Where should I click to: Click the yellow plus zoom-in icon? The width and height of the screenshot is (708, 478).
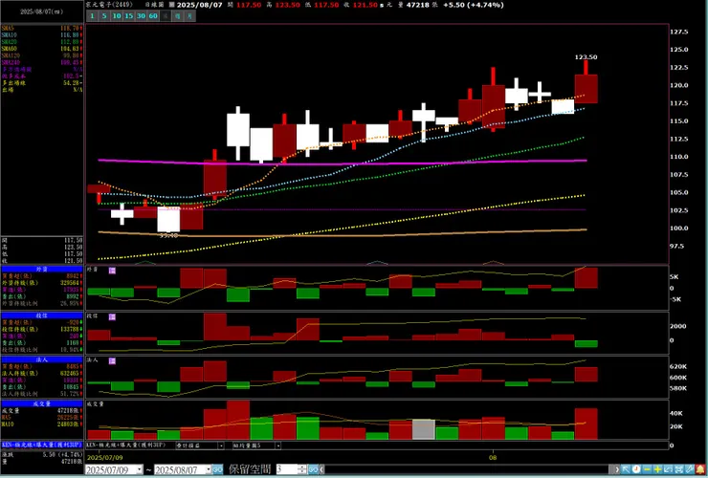tap(657, 469)
